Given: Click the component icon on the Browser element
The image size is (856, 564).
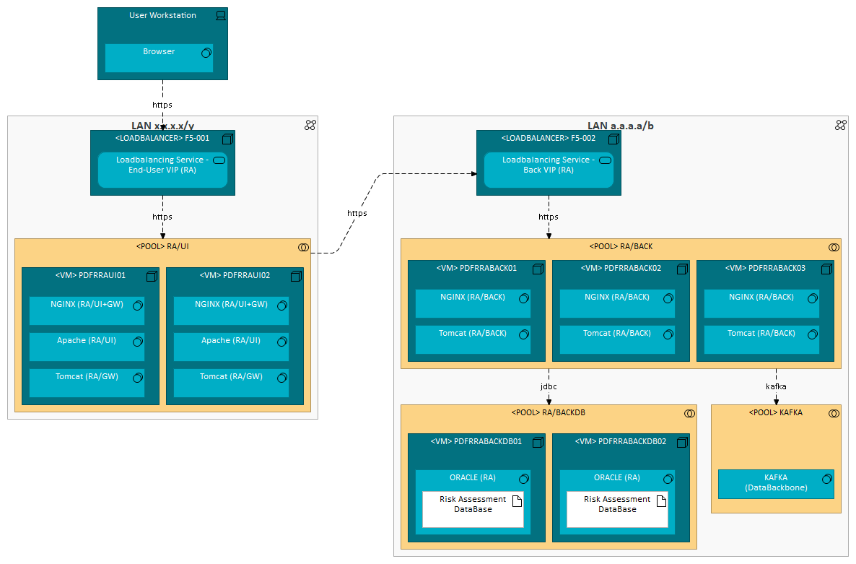Looking at the screenshot, I should pos(206,51).
